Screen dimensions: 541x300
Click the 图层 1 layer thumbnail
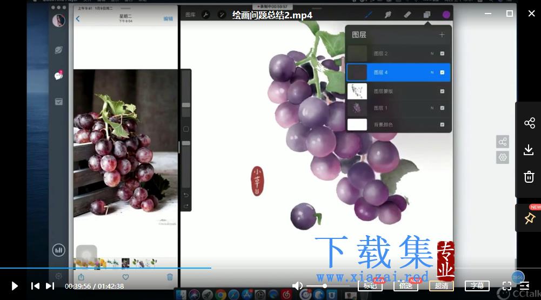(x=357, y=108)
